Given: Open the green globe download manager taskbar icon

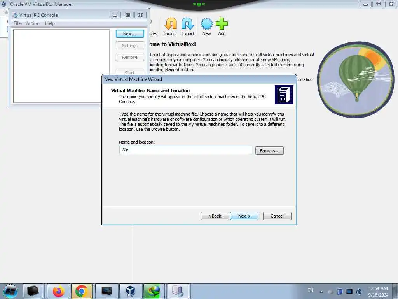Looking at the screenshot, I should tap(154, 291).
